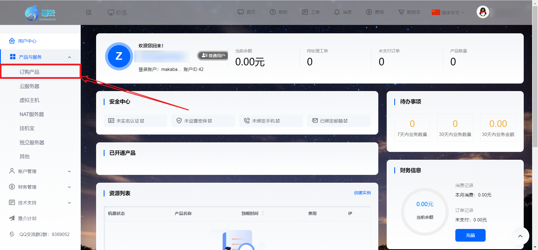Viewport: 538px width, 250px height.
Task: Expand 账户管理 chevron
Action: coord(69,171)
